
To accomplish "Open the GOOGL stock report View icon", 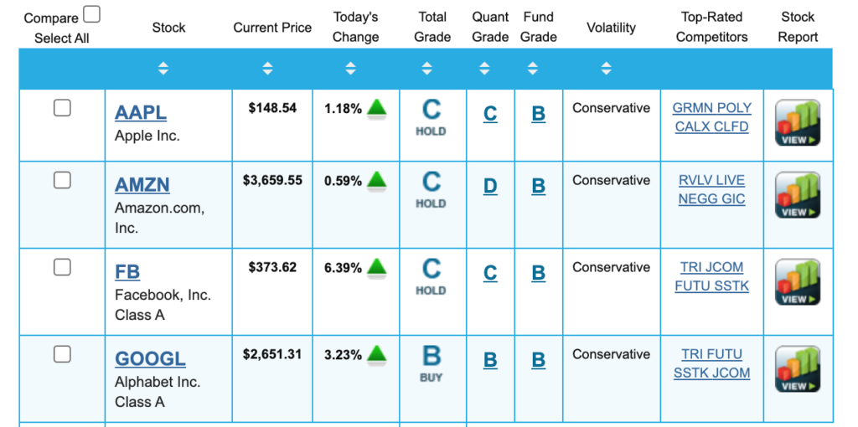I will 797,370.
